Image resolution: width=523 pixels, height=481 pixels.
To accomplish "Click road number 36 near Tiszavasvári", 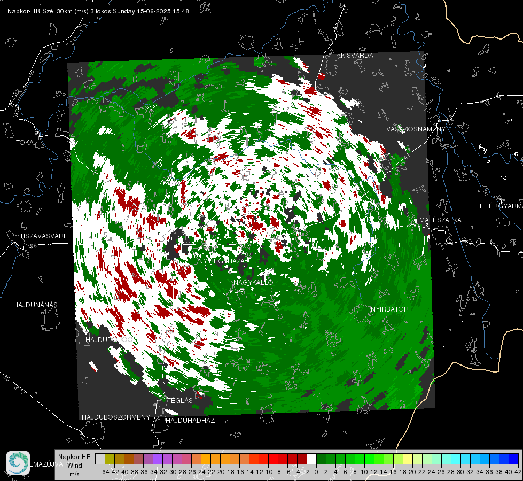I will coord(33,246).
